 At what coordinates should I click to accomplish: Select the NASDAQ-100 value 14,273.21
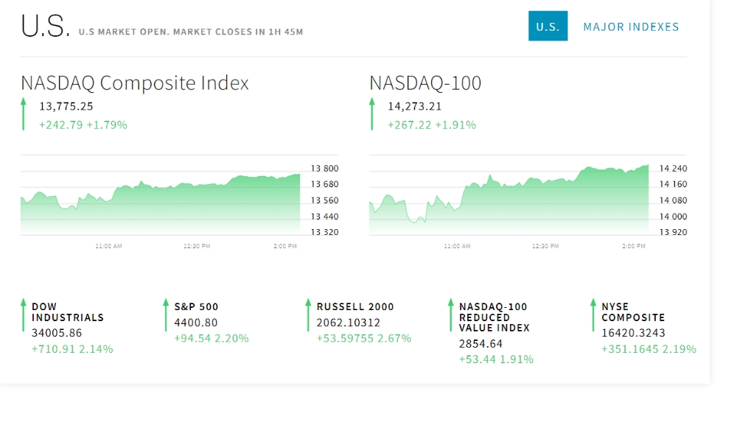pyautogui.click(x=414, y=107)
